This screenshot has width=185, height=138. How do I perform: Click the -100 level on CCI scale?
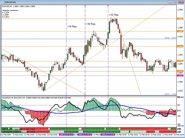179,116
